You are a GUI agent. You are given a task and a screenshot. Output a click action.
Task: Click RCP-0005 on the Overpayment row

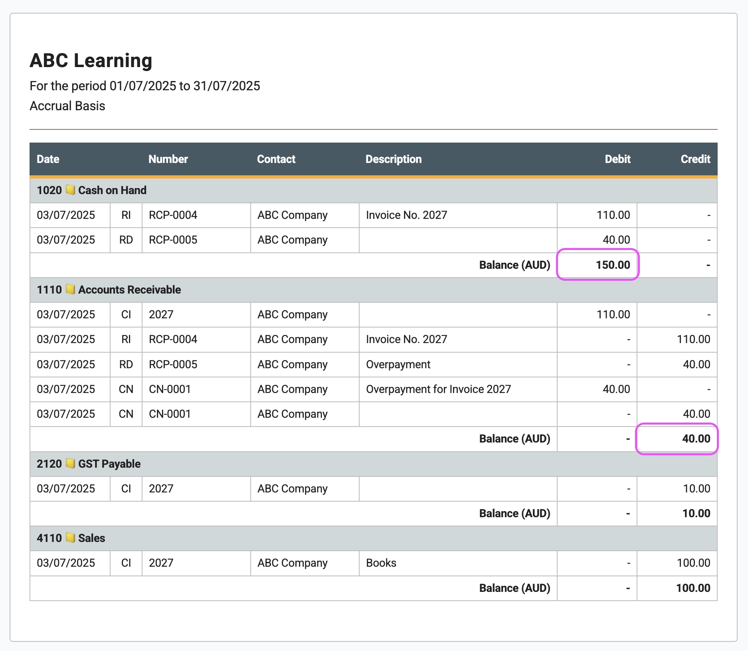click(173, 364)
